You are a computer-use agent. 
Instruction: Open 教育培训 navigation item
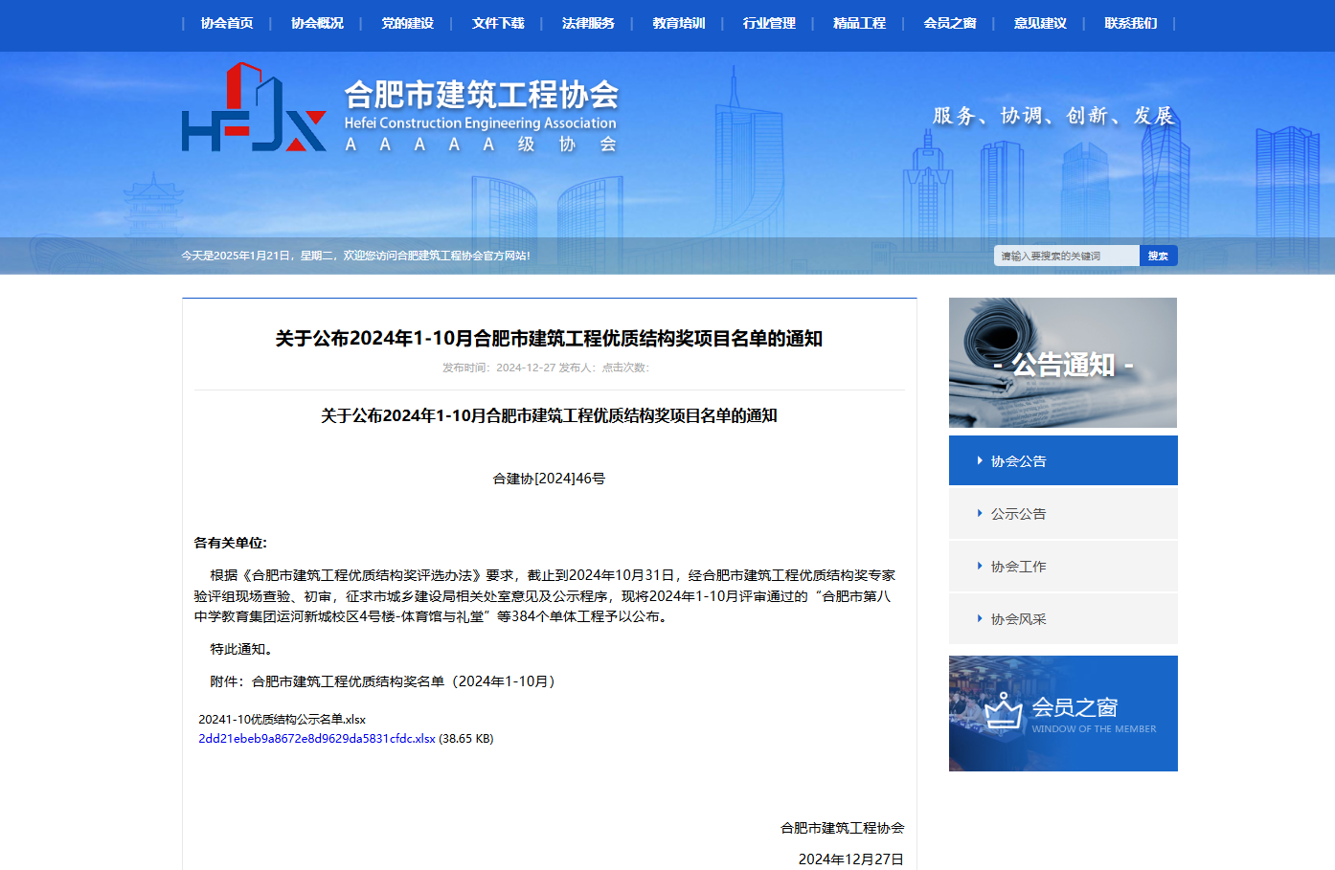pyautogui.click(x=678, y=23)
